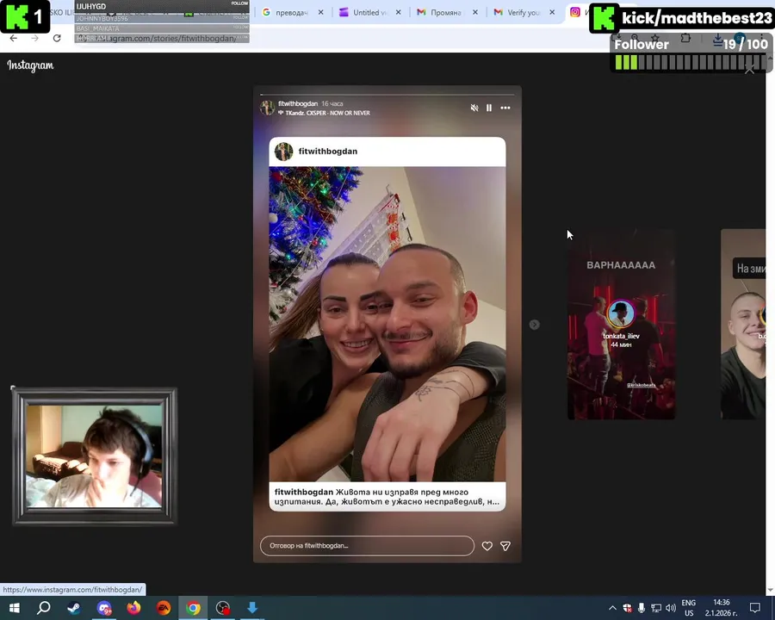Open the reshared post's fitwithbogdan username
Screen dimensions: 775x620
(328, 152)
